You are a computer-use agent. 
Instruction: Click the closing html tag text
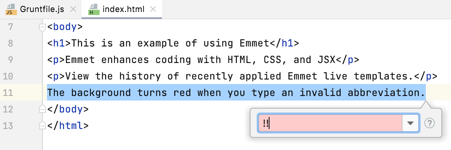pyautogui.click(x=68, y=126)
